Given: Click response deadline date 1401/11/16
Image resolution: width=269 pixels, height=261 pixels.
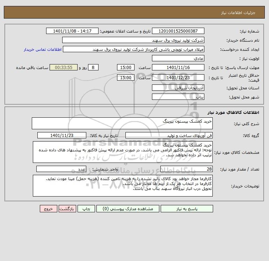Looking at the screenshot, I should (x=178, y=68).
